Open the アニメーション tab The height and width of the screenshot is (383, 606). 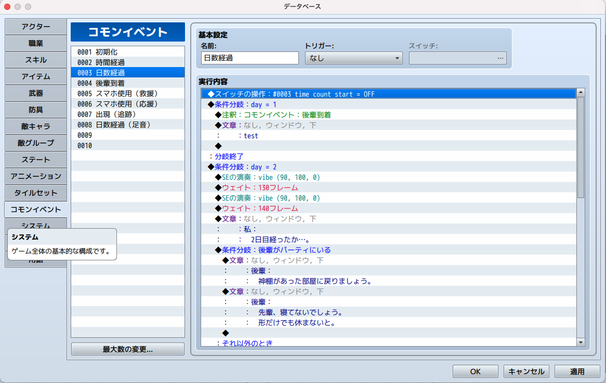tap(36, 176)
